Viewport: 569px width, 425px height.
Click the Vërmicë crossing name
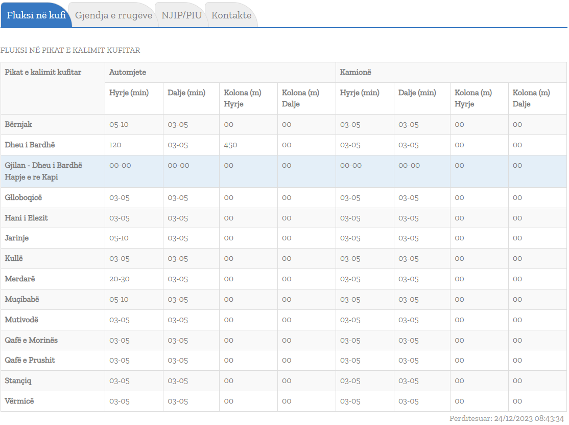(19, 401)
